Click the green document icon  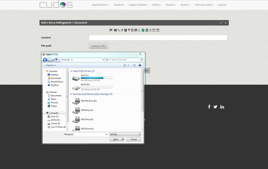tap(143, 30)
